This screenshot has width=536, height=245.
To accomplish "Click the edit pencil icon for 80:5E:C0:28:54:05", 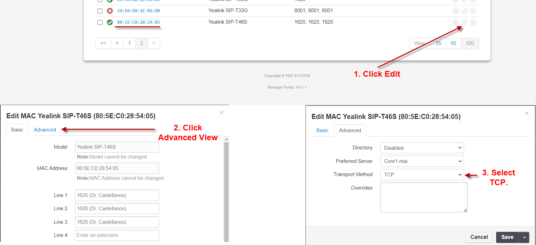I will tap(464, 22).
